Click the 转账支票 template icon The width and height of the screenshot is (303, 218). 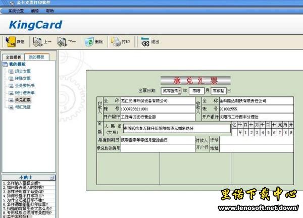(11, 79)
